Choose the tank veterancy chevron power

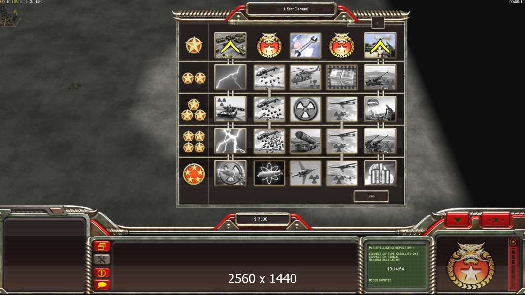pos(230,45)
